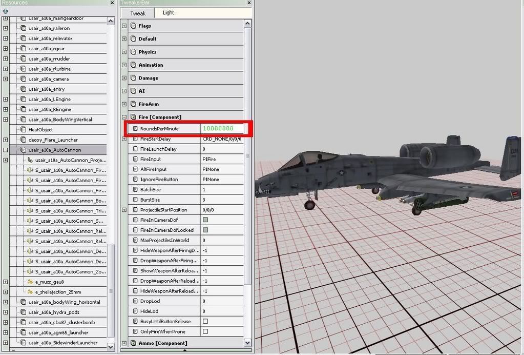Collapse the Fire [Component] section
524x355 pixels.
tap(124, 117)
